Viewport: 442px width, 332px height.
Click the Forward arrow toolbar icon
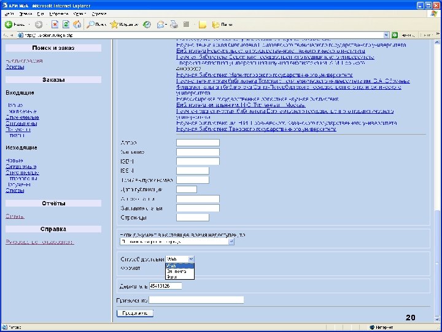(39, 25)
